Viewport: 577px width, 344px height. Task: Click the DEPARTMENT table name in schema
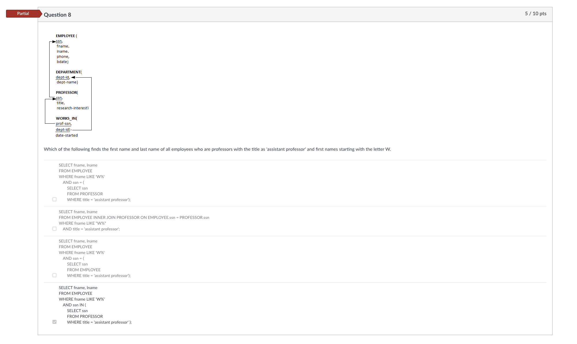pyautogui.click(x=68, y=72)
